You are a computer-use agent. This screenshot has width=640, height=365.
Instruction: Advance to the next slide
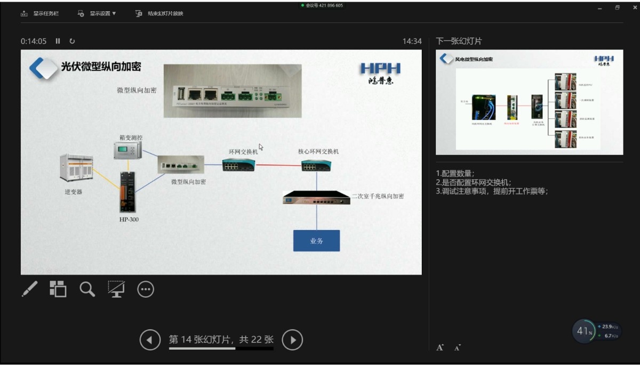(292, 339)
